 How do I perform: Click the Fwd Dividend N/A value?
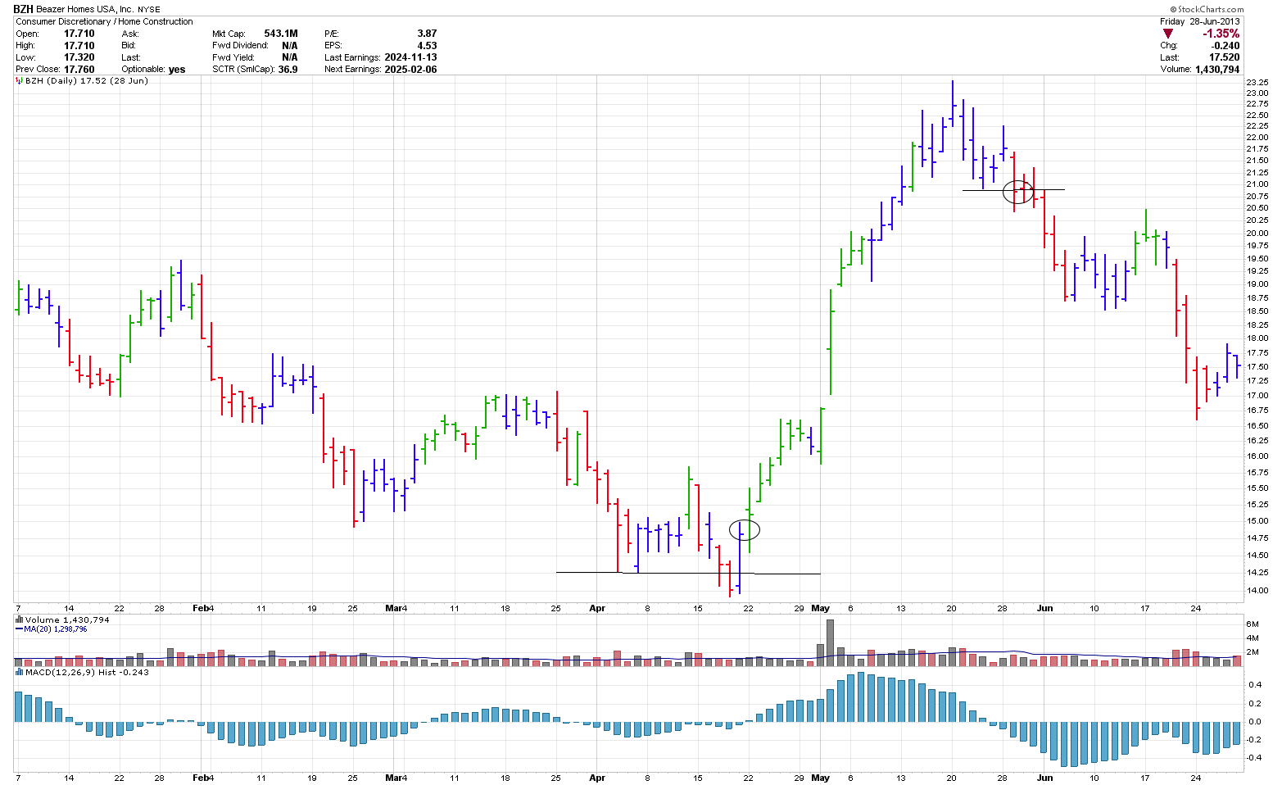289,46
